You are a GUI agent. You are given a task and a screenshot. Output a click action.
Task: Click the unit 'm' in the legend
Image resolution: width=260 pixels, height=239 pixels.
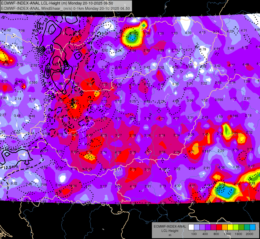point(170,235)
